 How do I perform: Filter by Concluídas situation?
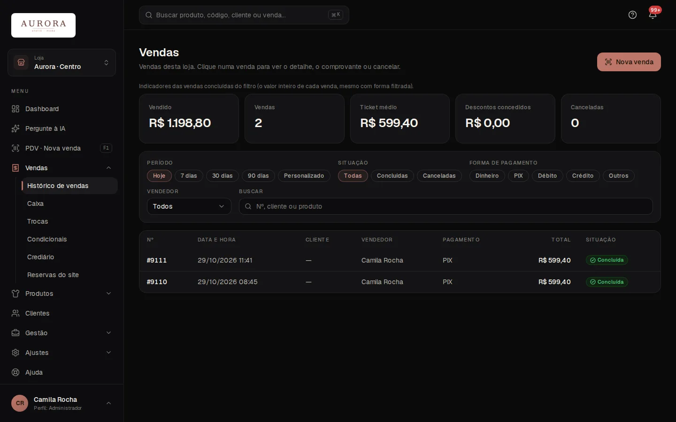coord(392,176)
